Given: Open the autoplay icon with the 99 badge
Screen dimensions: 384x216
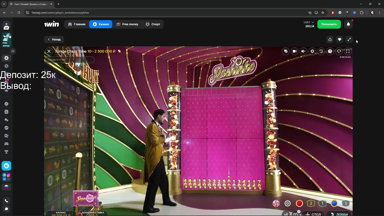Looking at the screenshot, I should click(x=296, y=214).
